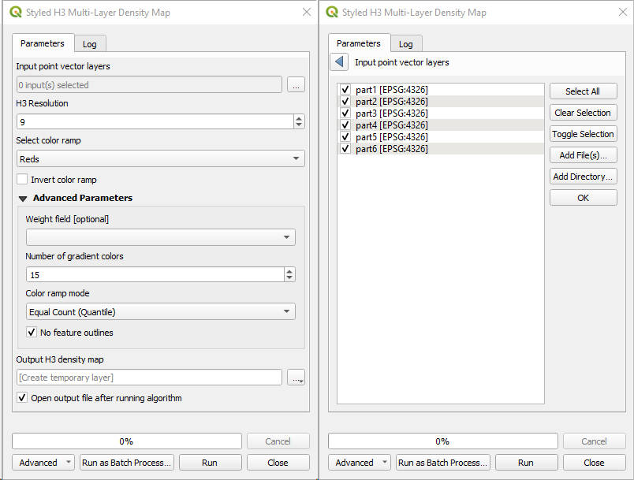
Task: Select Parameters tab in right dialog
Action: pos(359,43)
